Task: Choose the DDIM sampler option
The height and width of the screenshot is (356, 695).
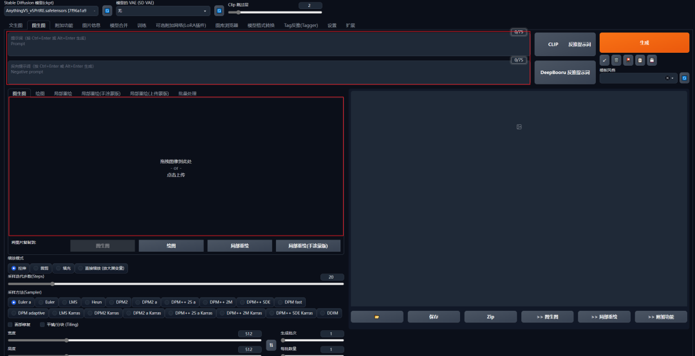Action: pyautogui.click(x=329, y=313)
